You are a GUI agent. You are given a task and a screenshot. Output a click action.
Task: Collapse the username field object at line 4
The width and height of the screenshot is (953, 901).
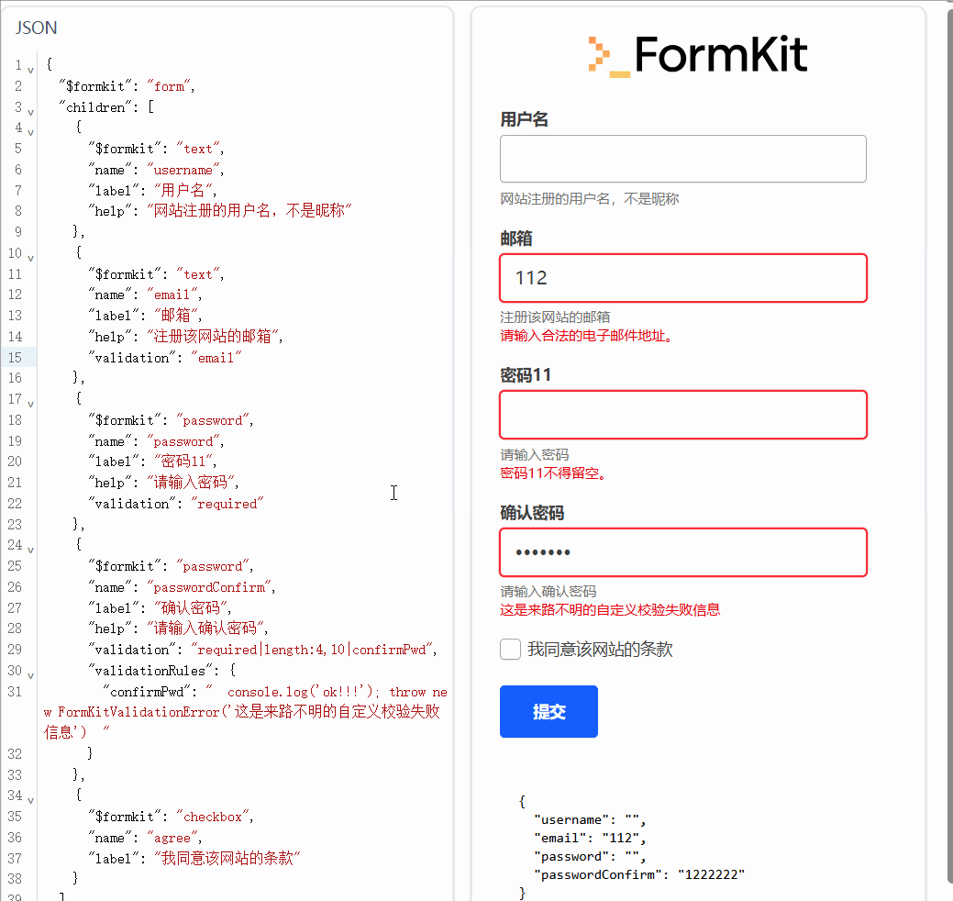click(x=30, y=131)
